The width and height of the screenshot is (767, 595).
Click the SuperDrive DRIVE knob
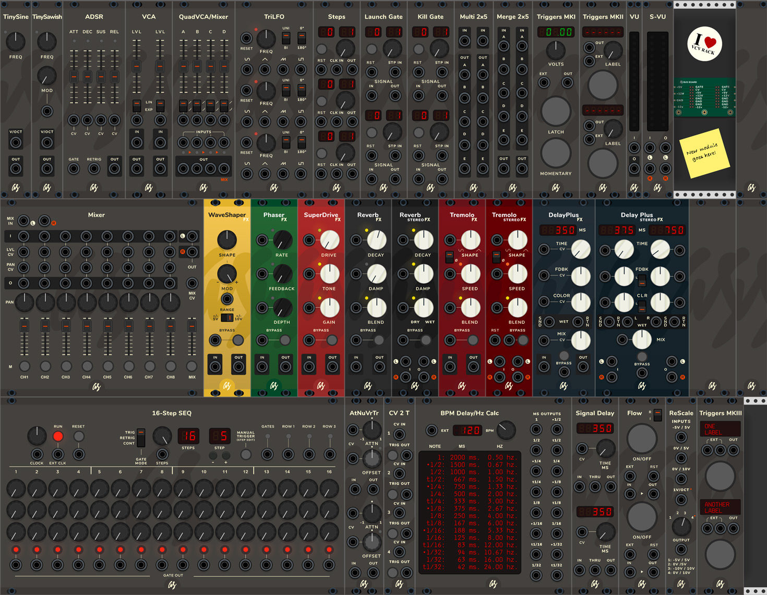pos(329,240)
